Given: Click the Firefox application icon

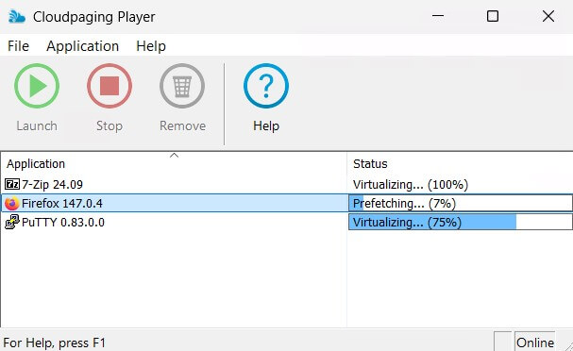Looking at the screenshot, I should (11, 203).
